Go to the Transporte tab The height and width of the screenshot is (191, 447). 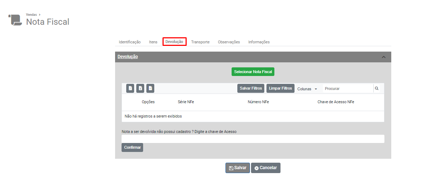(200, 42)
